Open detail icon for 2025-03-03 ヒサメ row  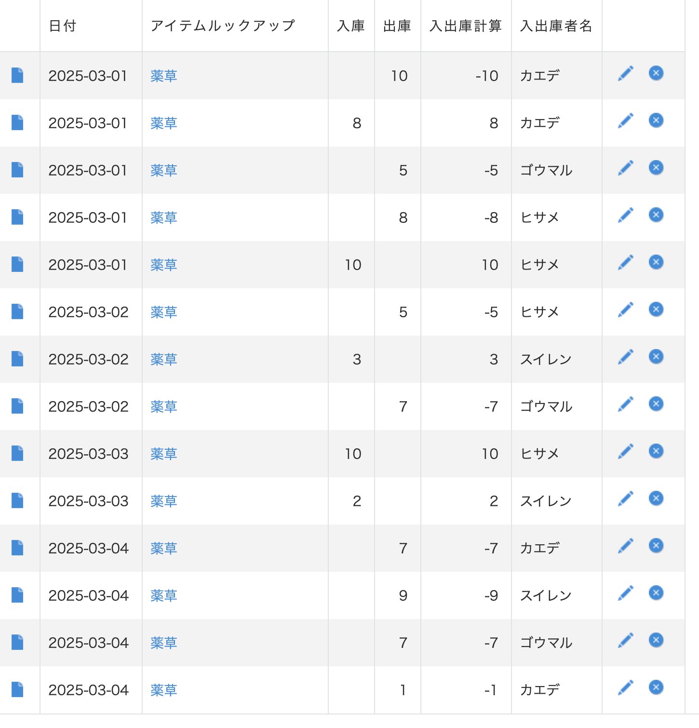coord(17,453)
